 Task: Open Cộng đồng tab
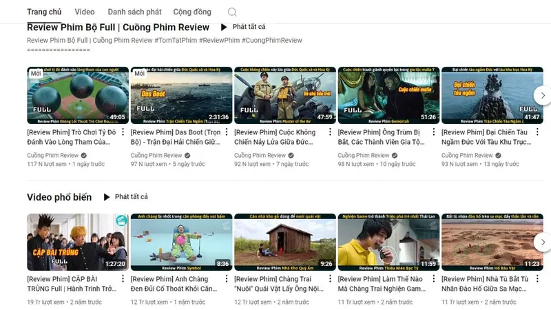[192, 12]
